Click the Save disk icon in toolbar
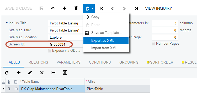This screenshot has height=104, width=197. click(x=41, y=8)
